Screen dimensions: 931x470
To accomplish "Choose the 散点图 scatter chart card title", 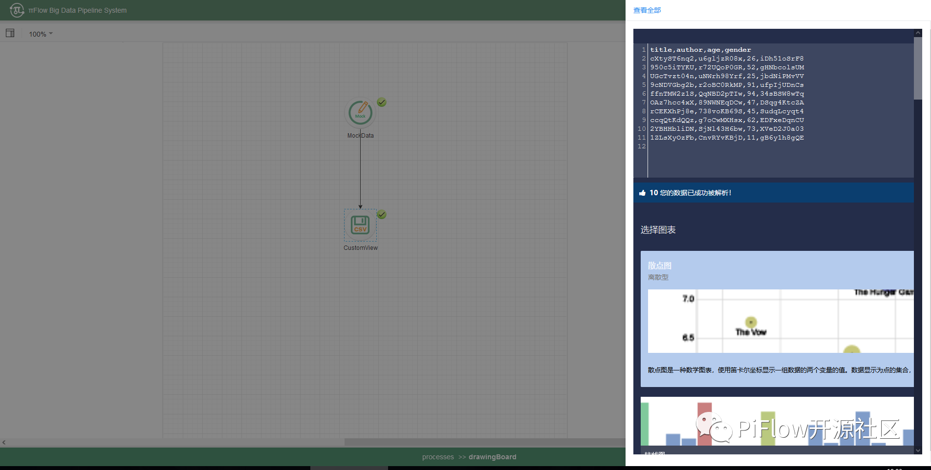I will tap(659, 266).
